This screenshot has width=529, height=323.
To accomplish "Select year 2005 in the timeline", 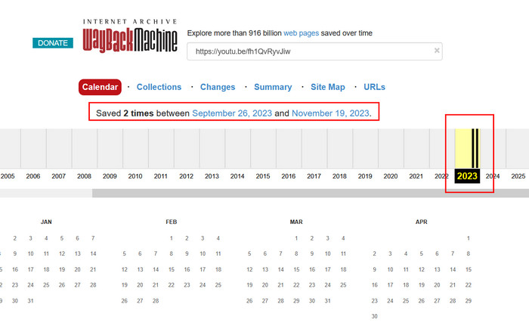I will pyautogui.click(x=8, y=176).
